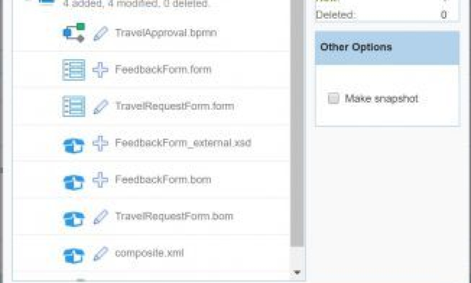Viewport: 471px width, 283px height.
Task: Select TravelApproval.bpmn in the changes list
Action: tap(166, 32)
